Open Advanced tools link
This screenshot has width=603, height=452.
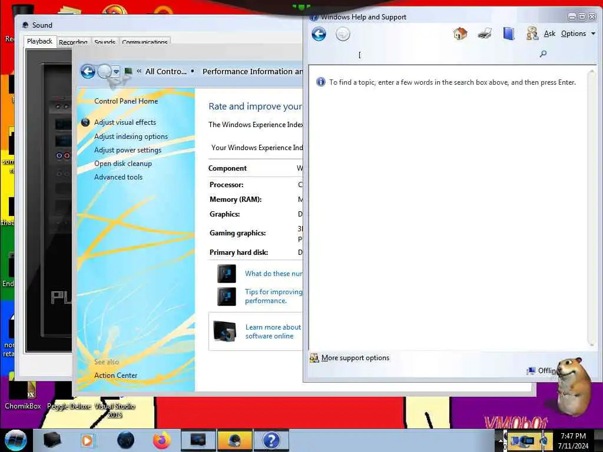118,177
